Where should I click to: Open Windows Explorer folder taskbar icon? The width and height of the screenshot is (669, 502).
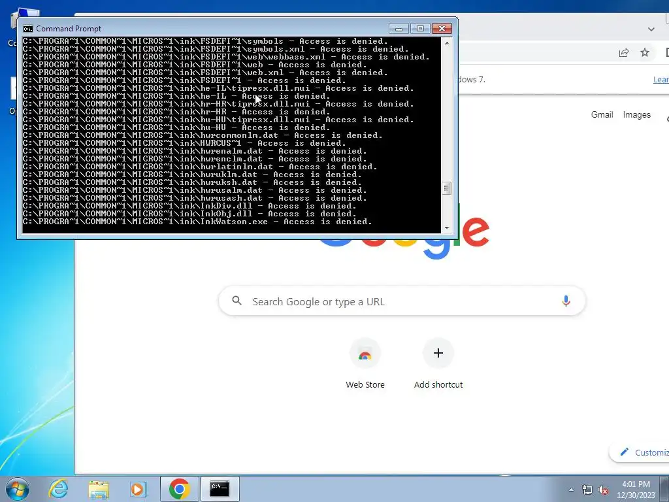(x=99, y=489)
